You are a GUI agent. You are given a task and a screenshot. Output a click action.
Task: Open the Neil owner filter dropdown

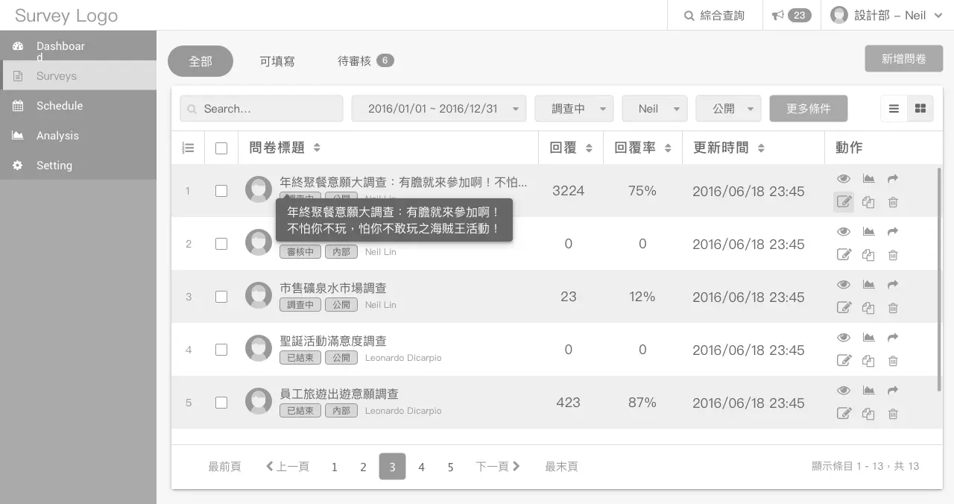[654, 109]
